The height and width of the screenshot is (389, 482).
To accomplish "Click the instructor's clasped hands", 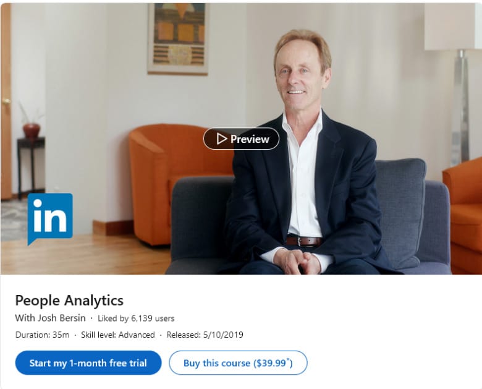I will (297, 262).
